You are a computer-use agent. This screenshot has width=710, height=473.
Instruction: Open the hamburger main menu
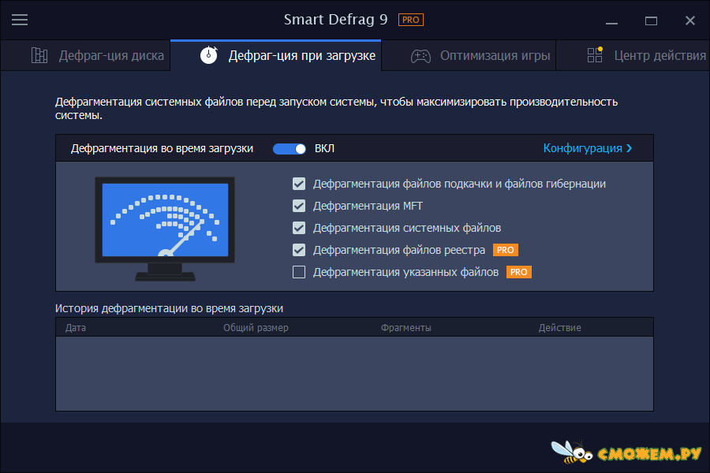coord(20,20)
